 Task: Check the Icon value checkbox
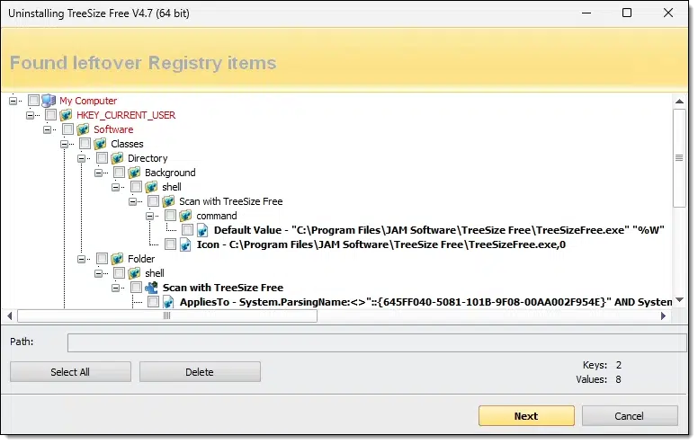(171, 244)
